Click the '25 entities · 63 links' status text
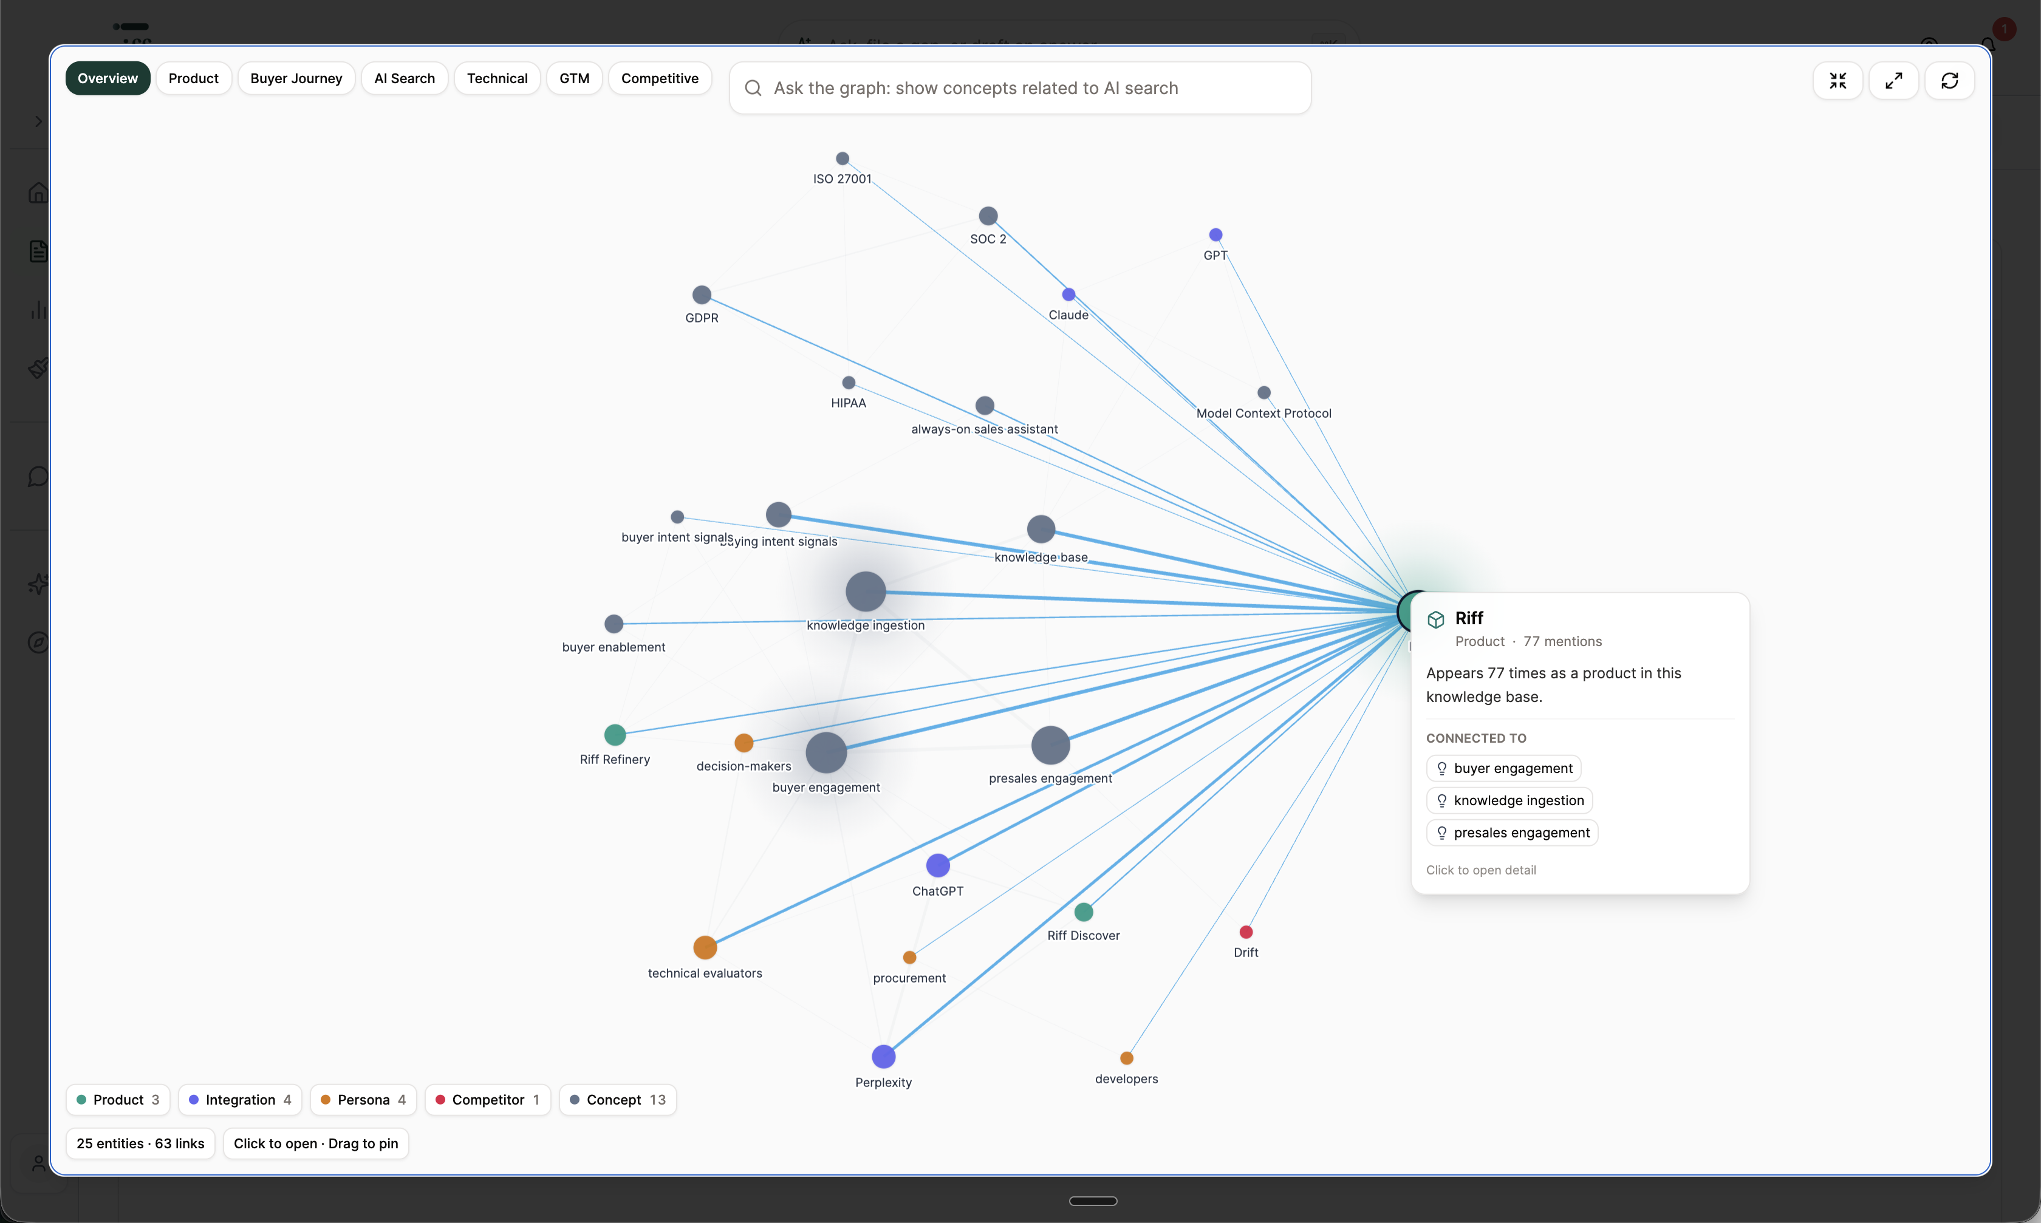Viewport: 2041px width, 1223px height. click(x=140, y=1144)
